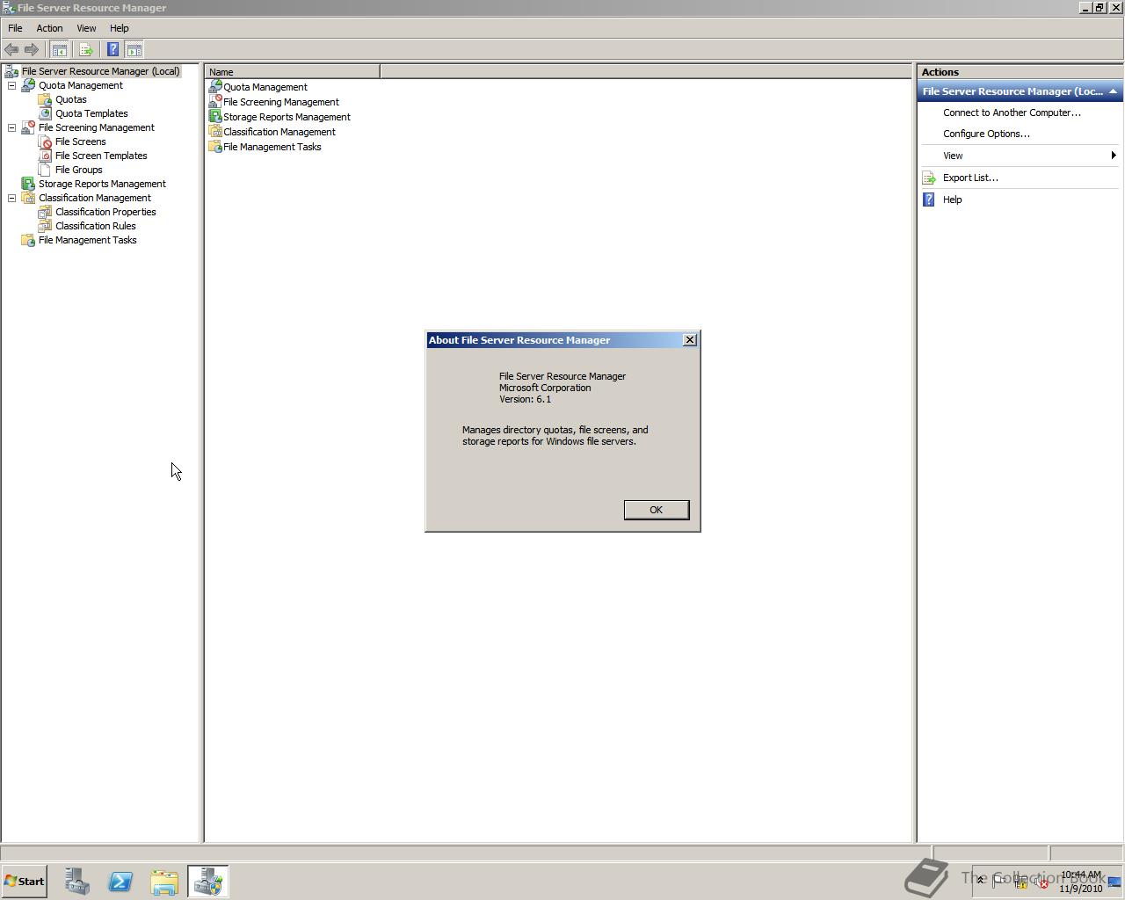This screenshot has width=1125, height=900.
Task: Click the Start button
Action: pyautogui.click(x=24, y=882)
